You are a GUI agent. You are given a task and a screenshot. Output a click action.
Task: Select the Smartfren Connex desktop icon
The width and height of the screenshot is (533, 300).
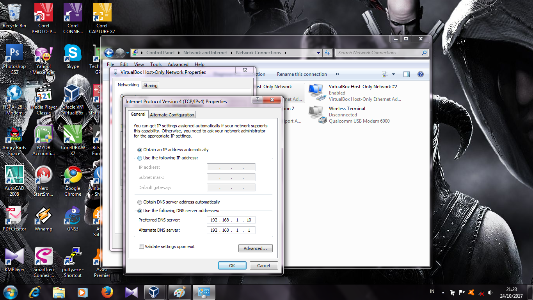44,262
